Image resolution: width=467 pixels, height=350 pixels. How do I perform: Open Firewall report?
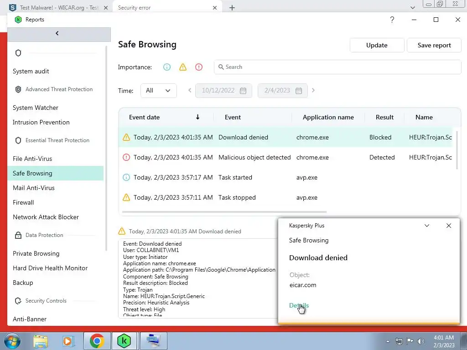23,202
